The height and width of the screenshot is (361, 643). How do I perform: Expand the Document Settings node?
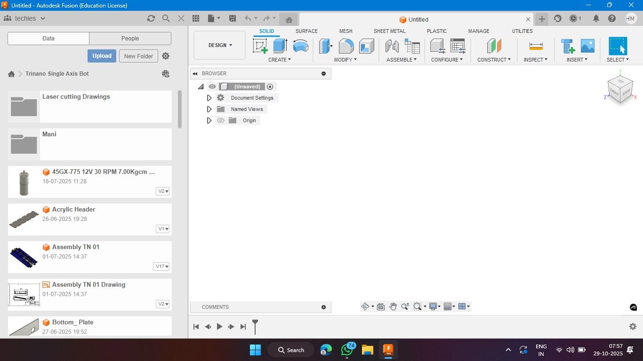tap(209, 98)
